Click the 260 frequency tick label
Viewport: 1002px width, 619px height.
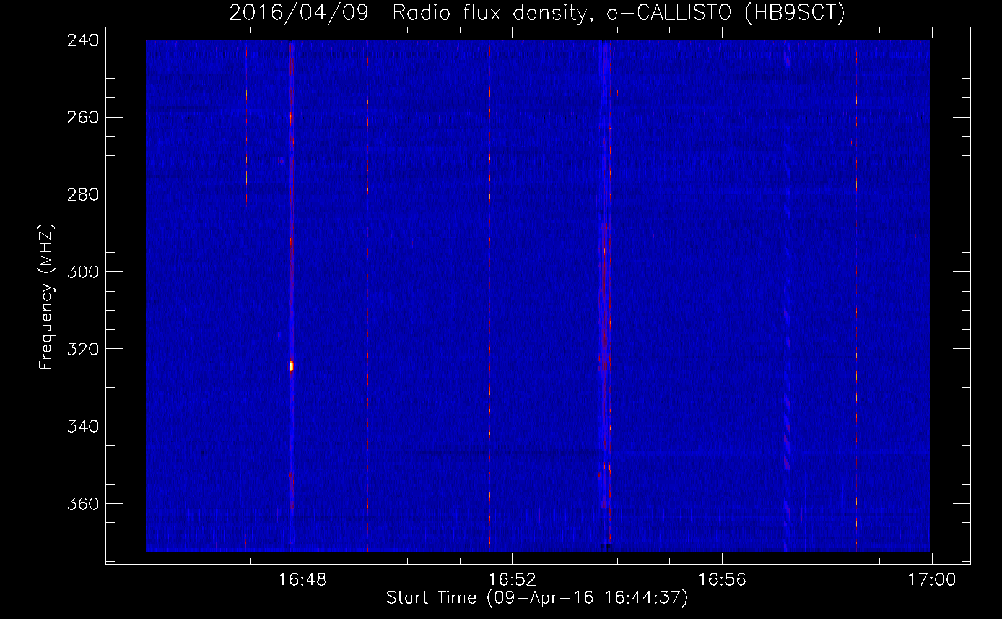click(83, 118)
